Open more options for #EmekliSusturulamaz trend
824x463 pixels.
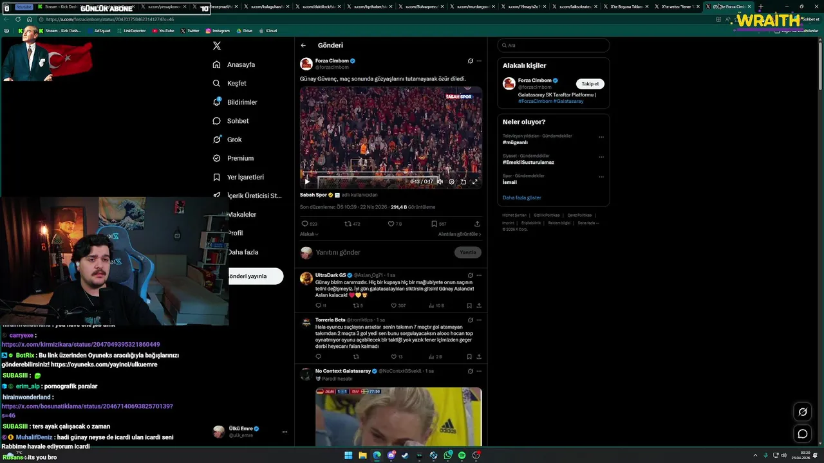pyautogui.click(x=601, y=157)
